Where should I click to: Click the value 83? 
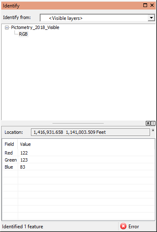click(23, 167)
